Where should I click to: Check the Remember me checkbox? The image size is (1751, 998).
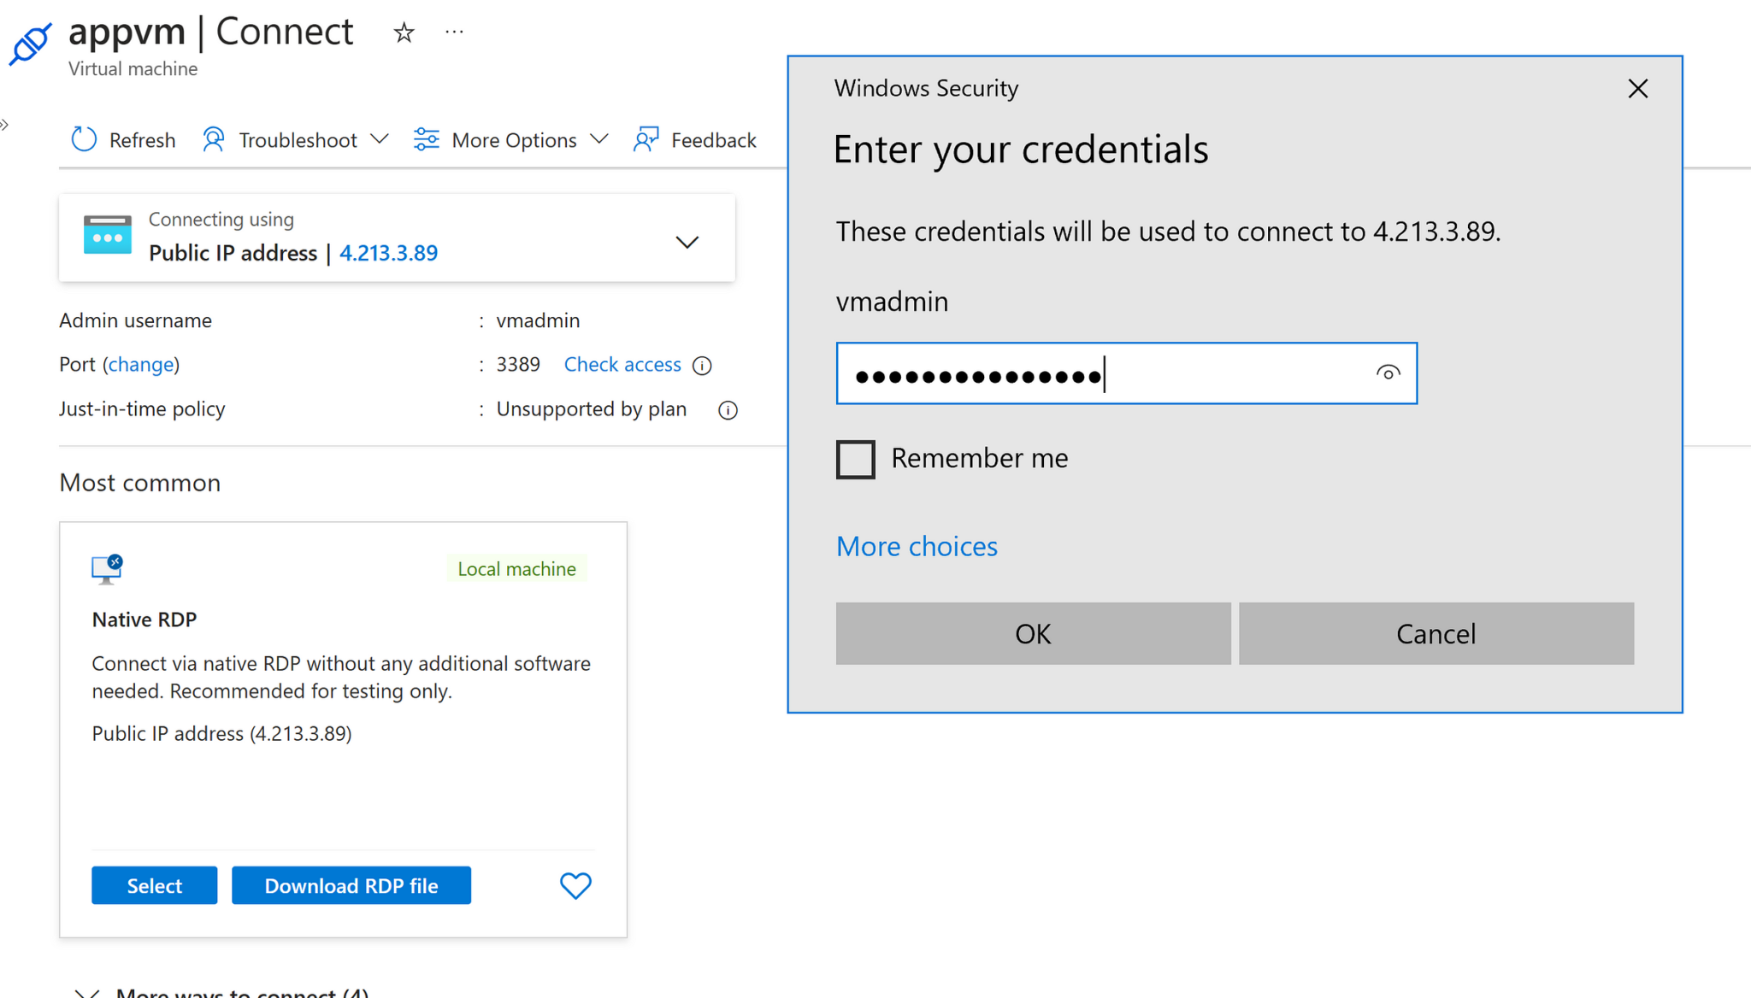coord(855,459)
